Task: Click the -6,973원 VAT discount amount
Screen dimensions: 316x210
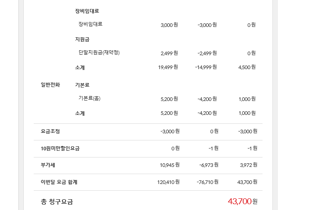Action: 209,165
